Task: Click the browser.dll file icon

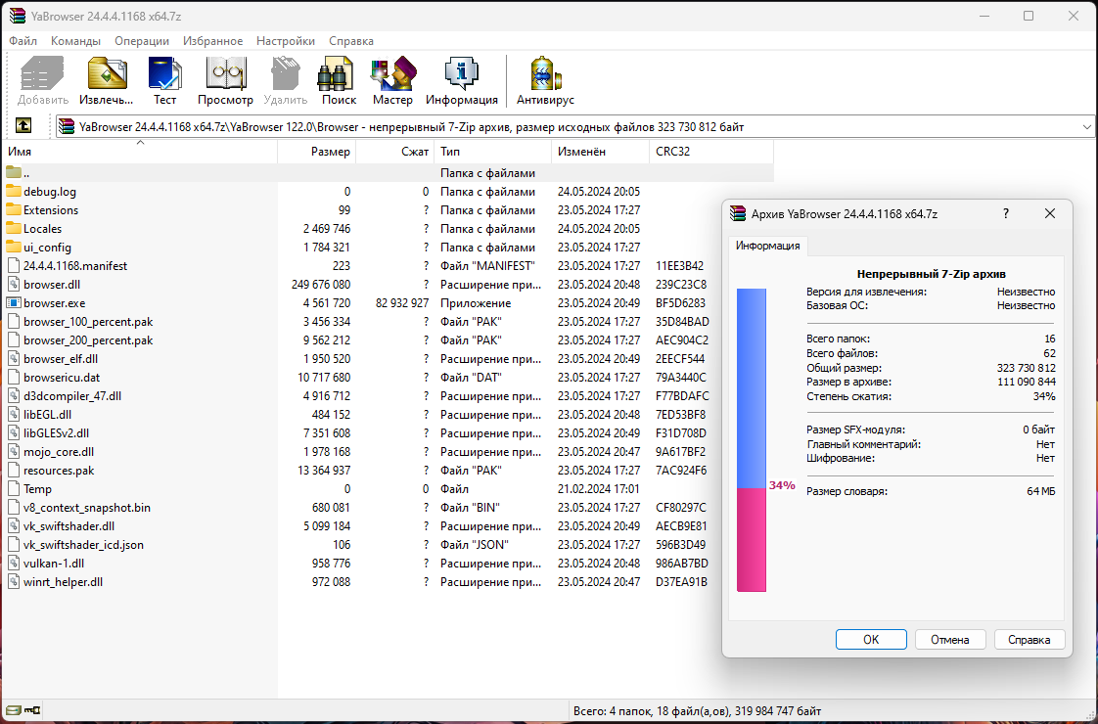Action: pyautogui.click(x=14, y=285)
